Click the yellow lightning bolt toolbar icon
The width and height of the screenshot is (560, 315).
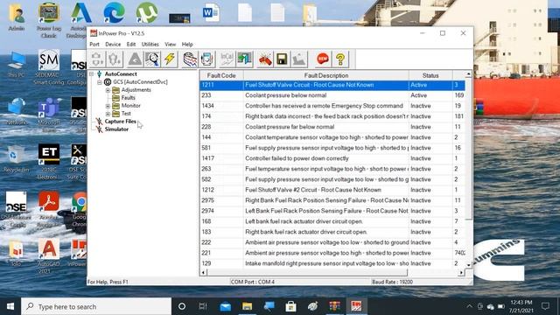tap(169, 59)
